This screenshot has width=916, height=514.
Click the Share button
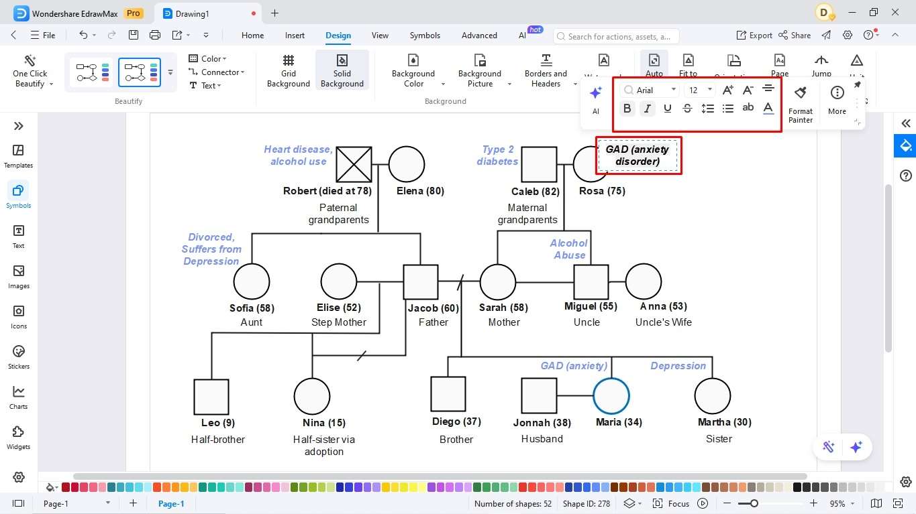pyautogui.click(x=795, y=36)
